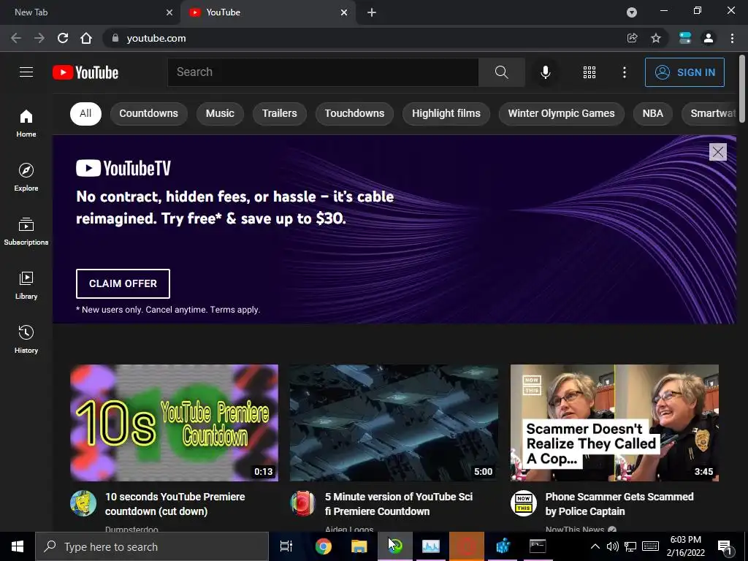Image resolution: width=748 pixels, height=561 pixels.
Task: Open YouTube settings three-dot menu
Action: pyautogui.click(x=625, y=72)
